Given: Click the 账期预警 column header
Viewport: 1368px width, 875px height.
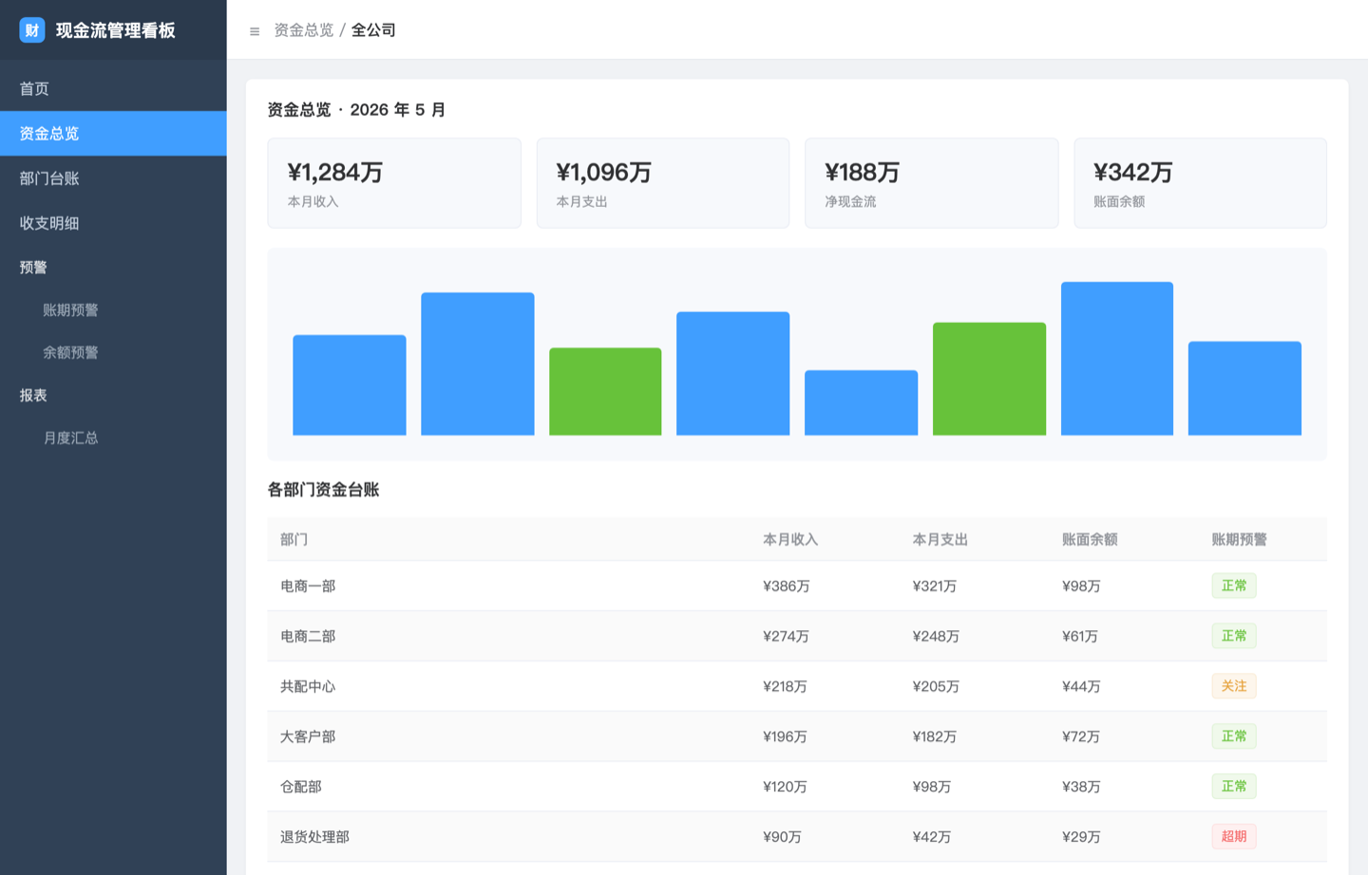Looking at the screenshot, I should [x=1239, y=539].
